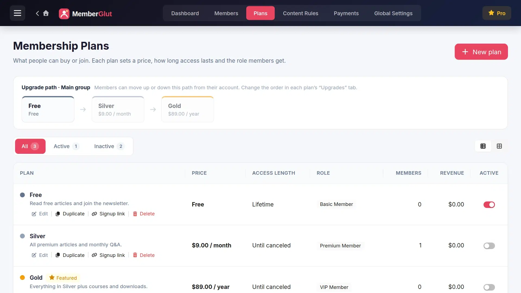This screenshot has width=521, height=293.
Task: Duplicate the Silver plan
Action: pyautogui.click(x=70, y=255)
